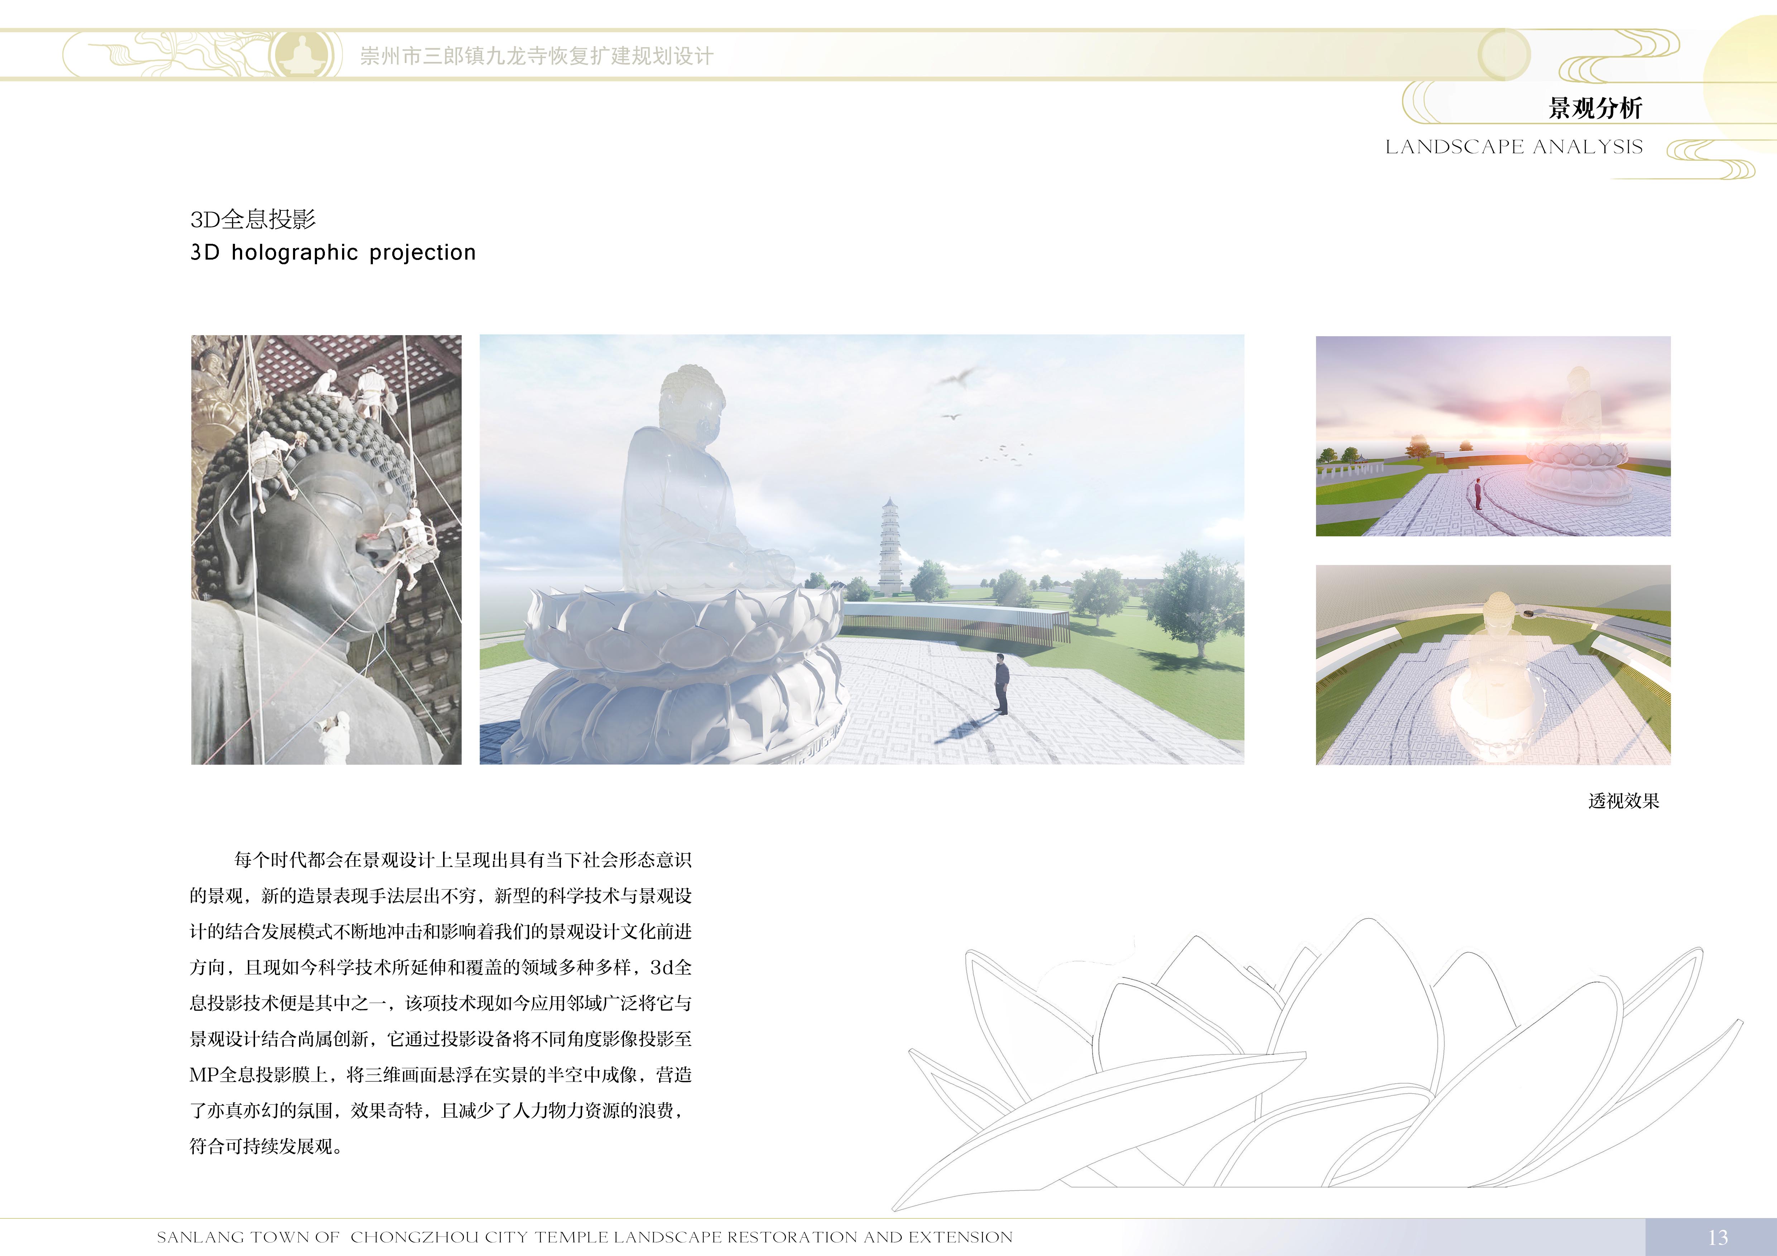Click header title 崇州市三郎镇九龙寺恢复扩建规划设计
The image size is (1777, 1256).
pyautogui.click(x=536, y=56)
